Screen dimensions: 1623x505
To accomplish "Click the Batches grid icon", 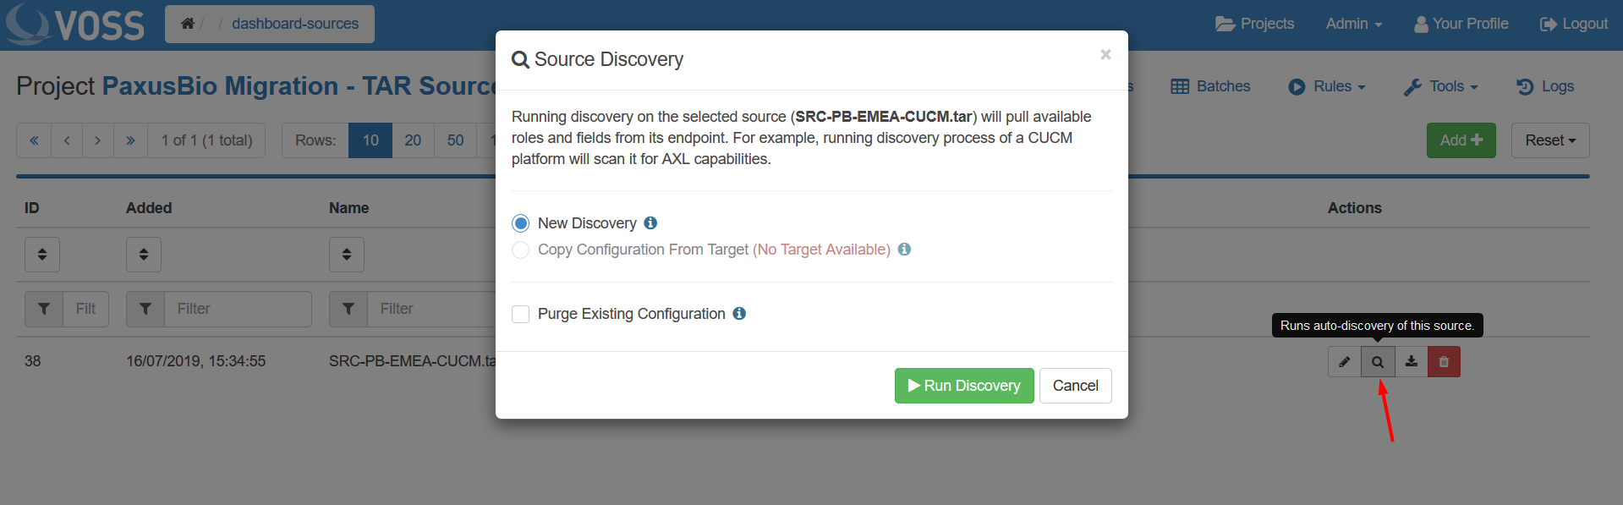I will pos(1180,85).
